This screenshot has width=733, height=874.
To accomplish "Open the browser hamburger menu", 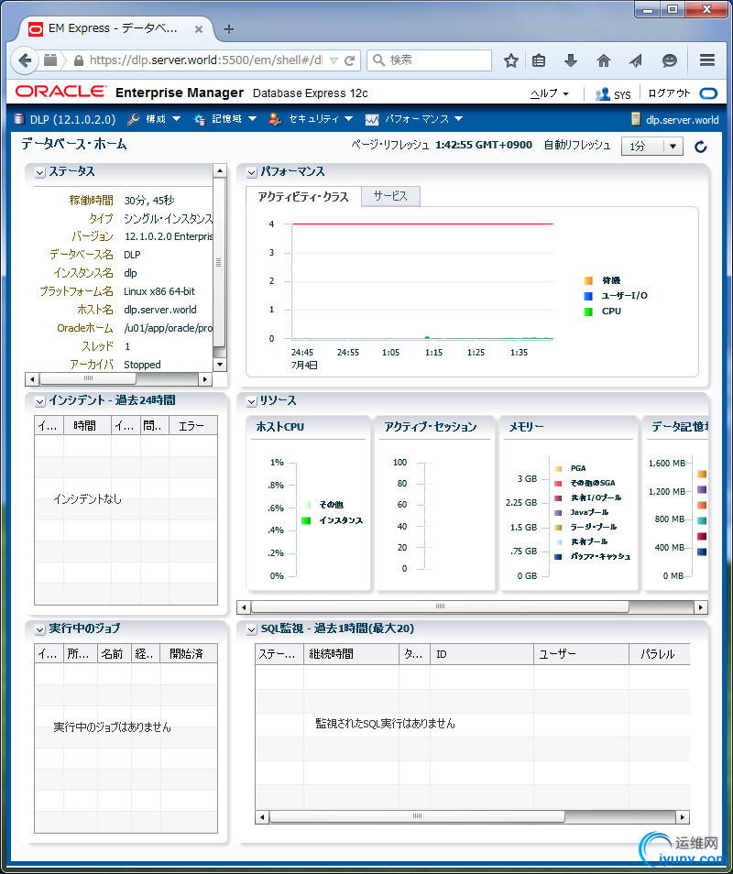I will (x=706, y=60).
